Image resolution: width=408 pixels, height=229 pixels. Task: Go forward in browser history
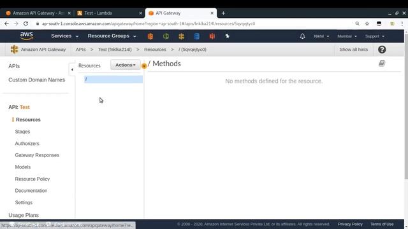(x=16, y=24)
